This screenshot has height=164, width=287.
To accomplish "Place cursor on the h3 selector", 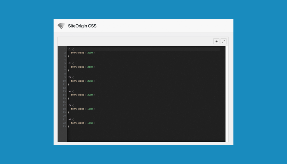I will pyautogui.click(x=69, y=77).
